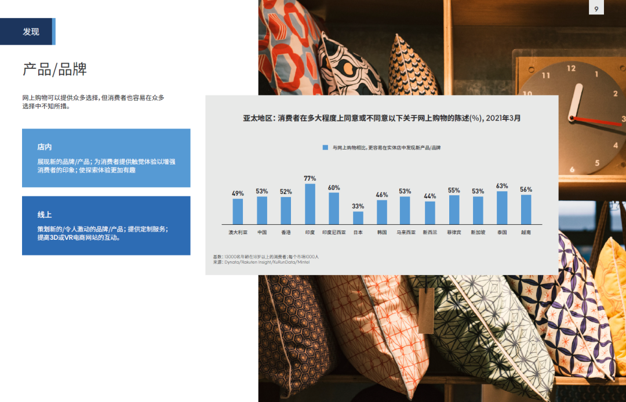Click the page number 9
Screen dimensions: 626x402
[596, 9]
